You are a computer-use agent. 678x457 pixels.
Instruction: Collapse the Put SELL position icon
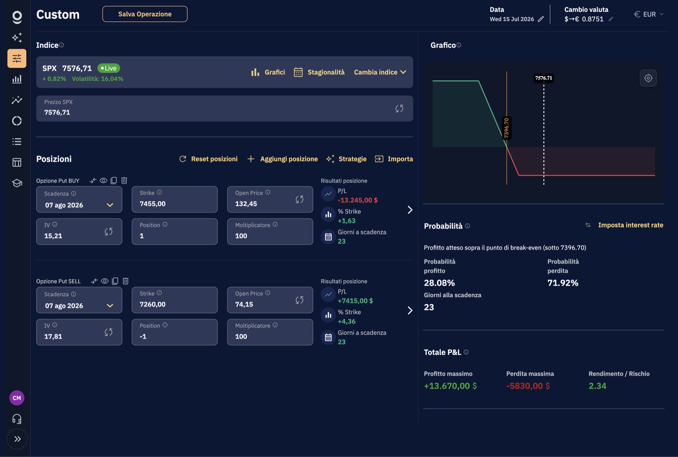(94, 281)
